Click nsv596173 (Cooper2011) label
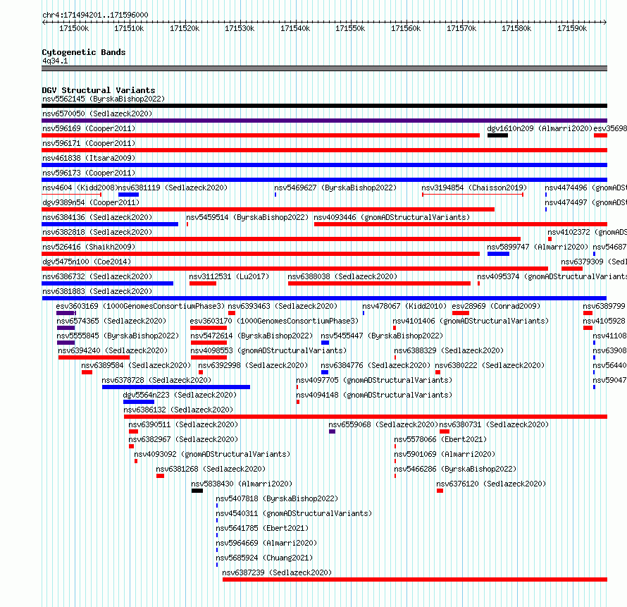The width and height of the screenshot is (627, 607). (x=89, y=173)
